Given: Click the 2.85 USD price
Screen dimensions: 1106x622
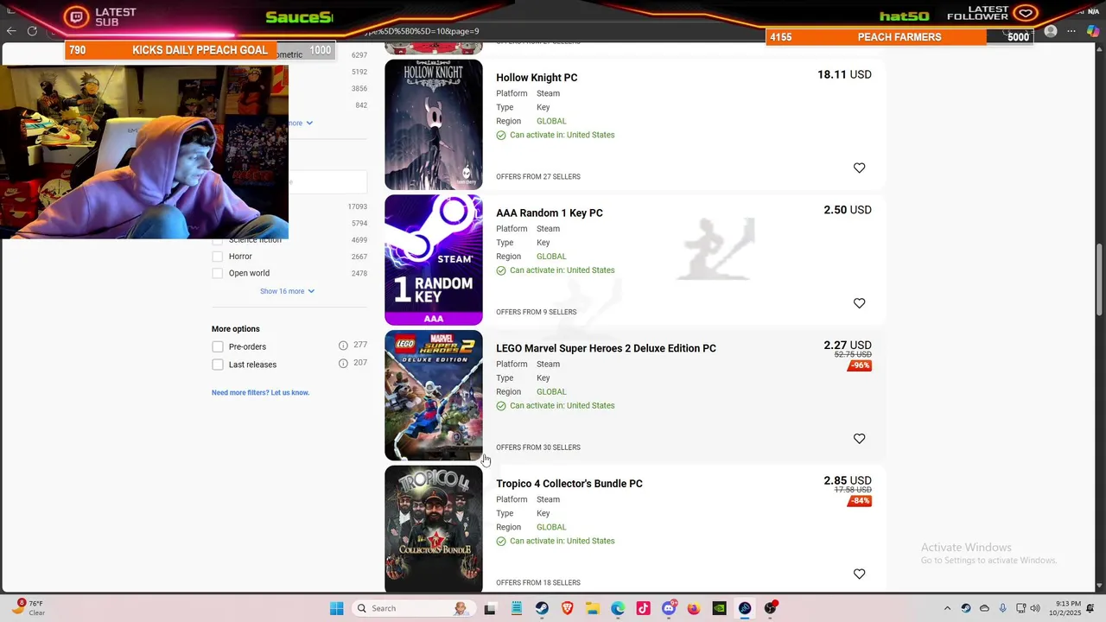Looking at the screenshot, I should click(848, 480).
